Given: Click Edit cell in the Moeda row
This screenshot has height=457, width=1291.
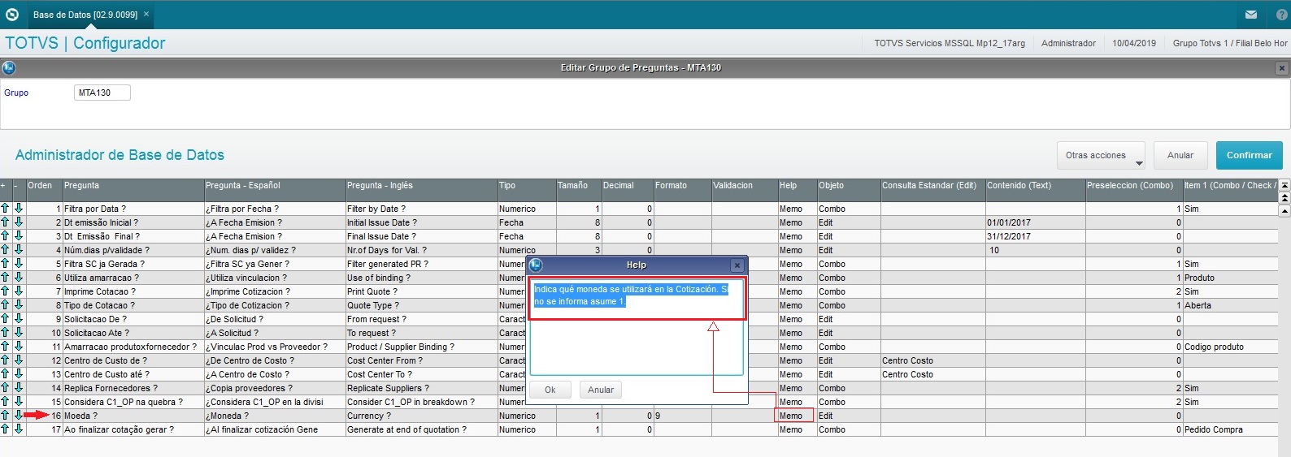Looking at the screenshot, I should click(849, 416).
